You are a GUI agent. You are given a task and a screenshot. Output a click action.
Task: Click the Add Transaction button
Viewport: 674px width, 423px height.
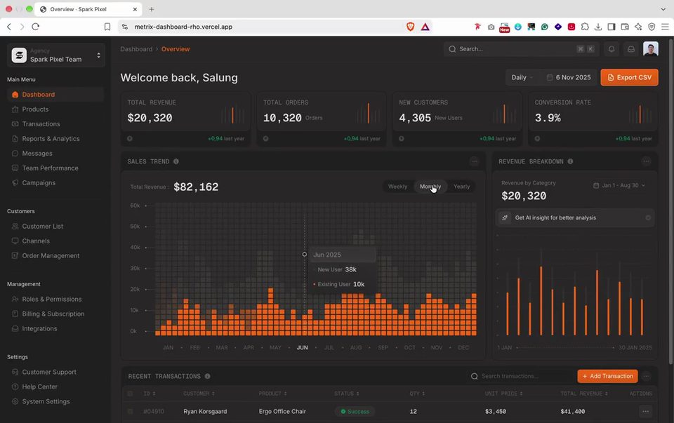pyautogui.click(x=607, y=376)
